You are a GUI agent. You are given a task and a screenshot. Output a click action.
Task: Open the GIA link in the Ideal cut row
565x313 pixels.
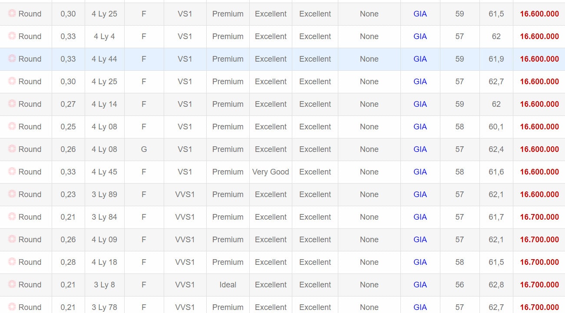[x=420, y=285]
